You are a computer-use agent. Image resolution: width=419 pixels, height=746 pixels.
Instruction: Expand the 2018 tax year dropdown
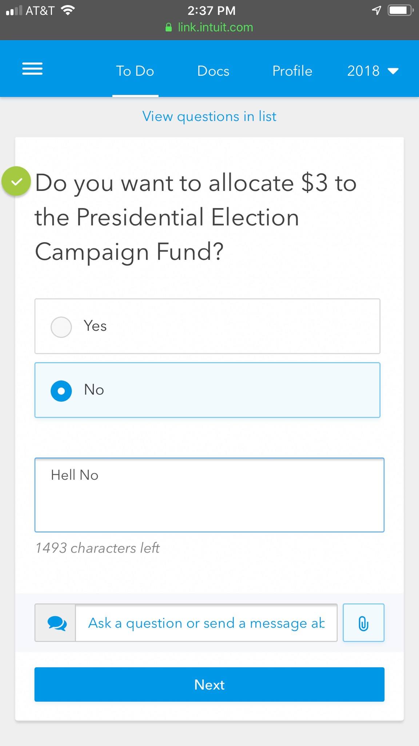pyautogui.click(x=364, y=71)
